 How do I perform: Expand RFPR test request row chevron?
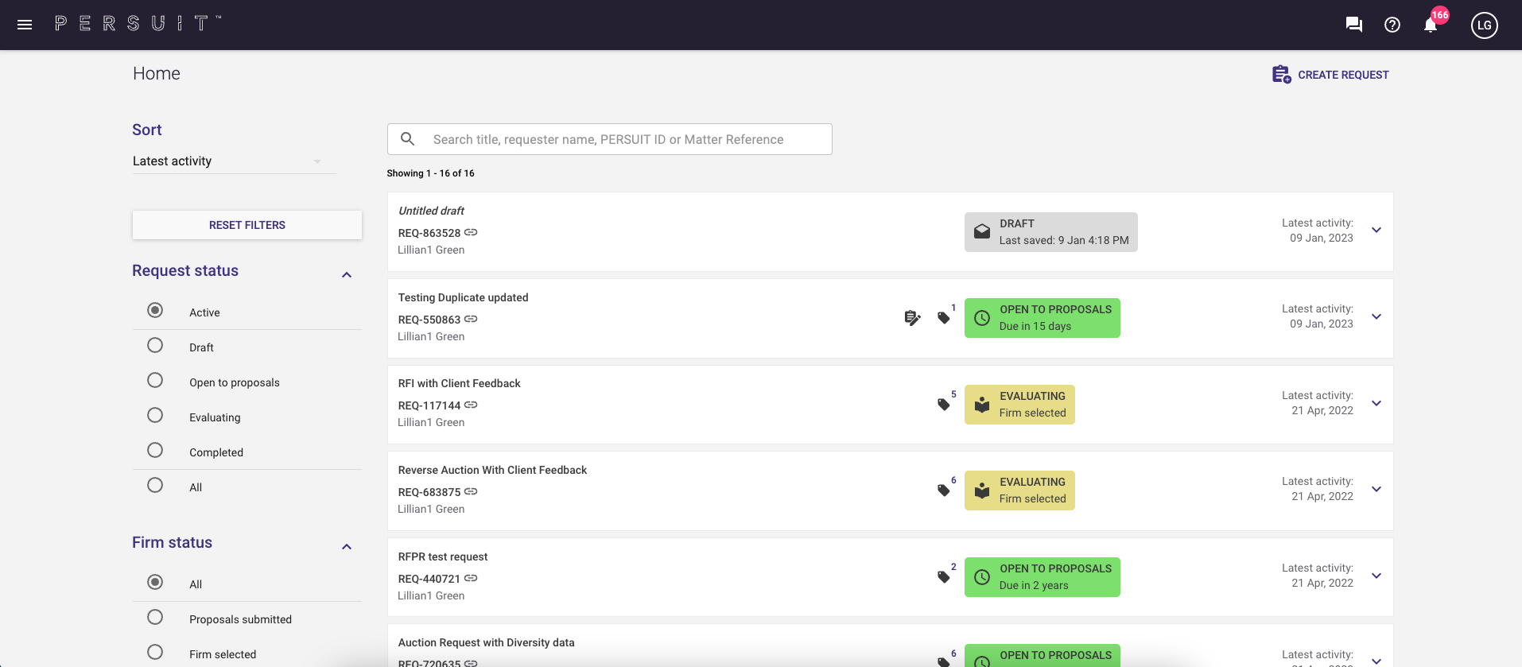(1376, 576)
